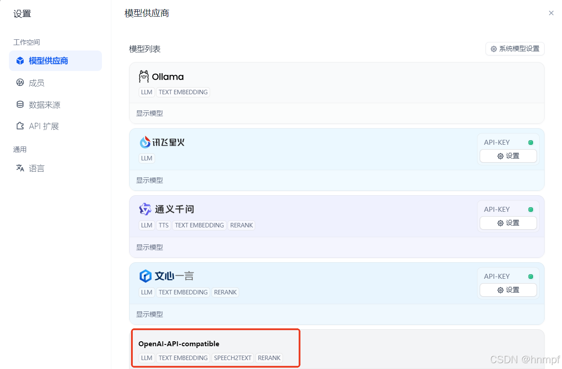Click the 通用 sidebar heading
562x369 pixels.
point(20,150)
